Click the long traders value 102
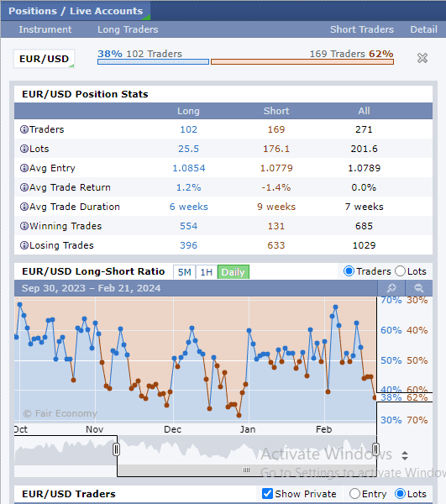The width and height of the screenshot is (446, 504). tap(188, 129)
